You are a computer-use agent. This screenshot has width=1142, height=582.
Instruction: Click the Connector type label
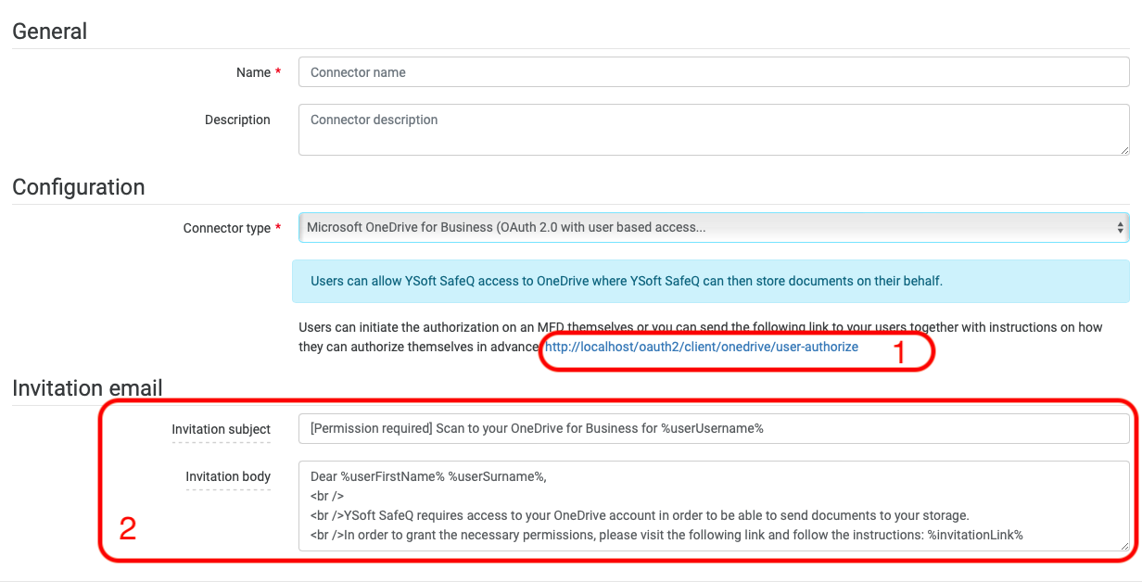click(227, 228)
